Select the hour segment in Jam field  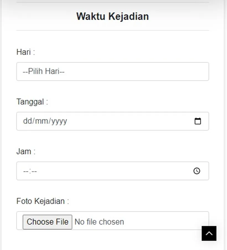pos(25,171)
